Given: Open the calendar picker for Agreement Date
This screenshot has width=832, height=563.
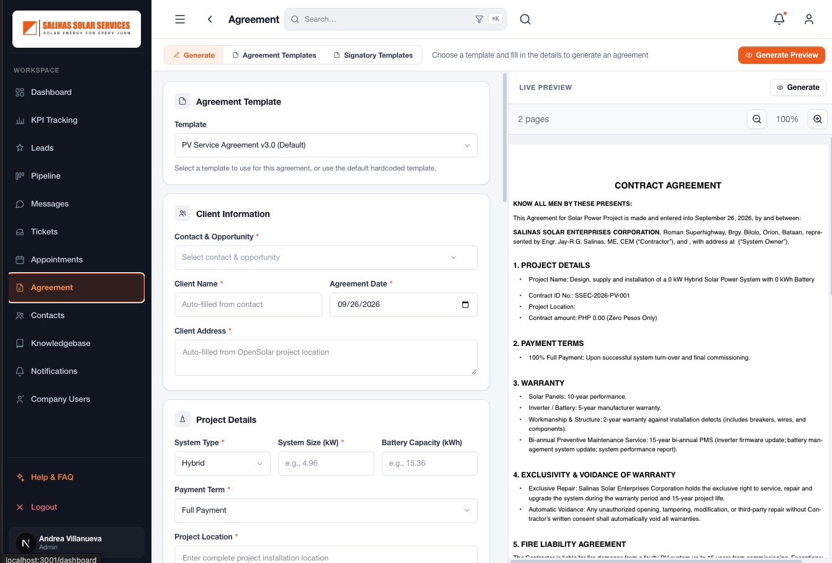Looking at the screenshot, I should pyautogui.click(x=466, y=304).
